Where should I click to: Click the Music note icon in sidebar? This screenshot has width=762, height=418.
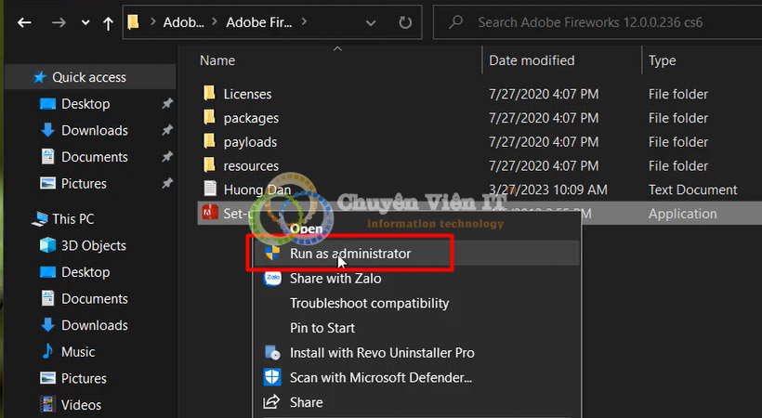point(47,352)
